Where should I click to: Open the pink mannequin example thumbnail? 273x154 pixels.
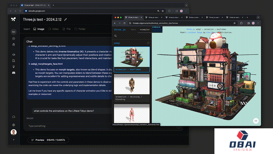[132, 114]
